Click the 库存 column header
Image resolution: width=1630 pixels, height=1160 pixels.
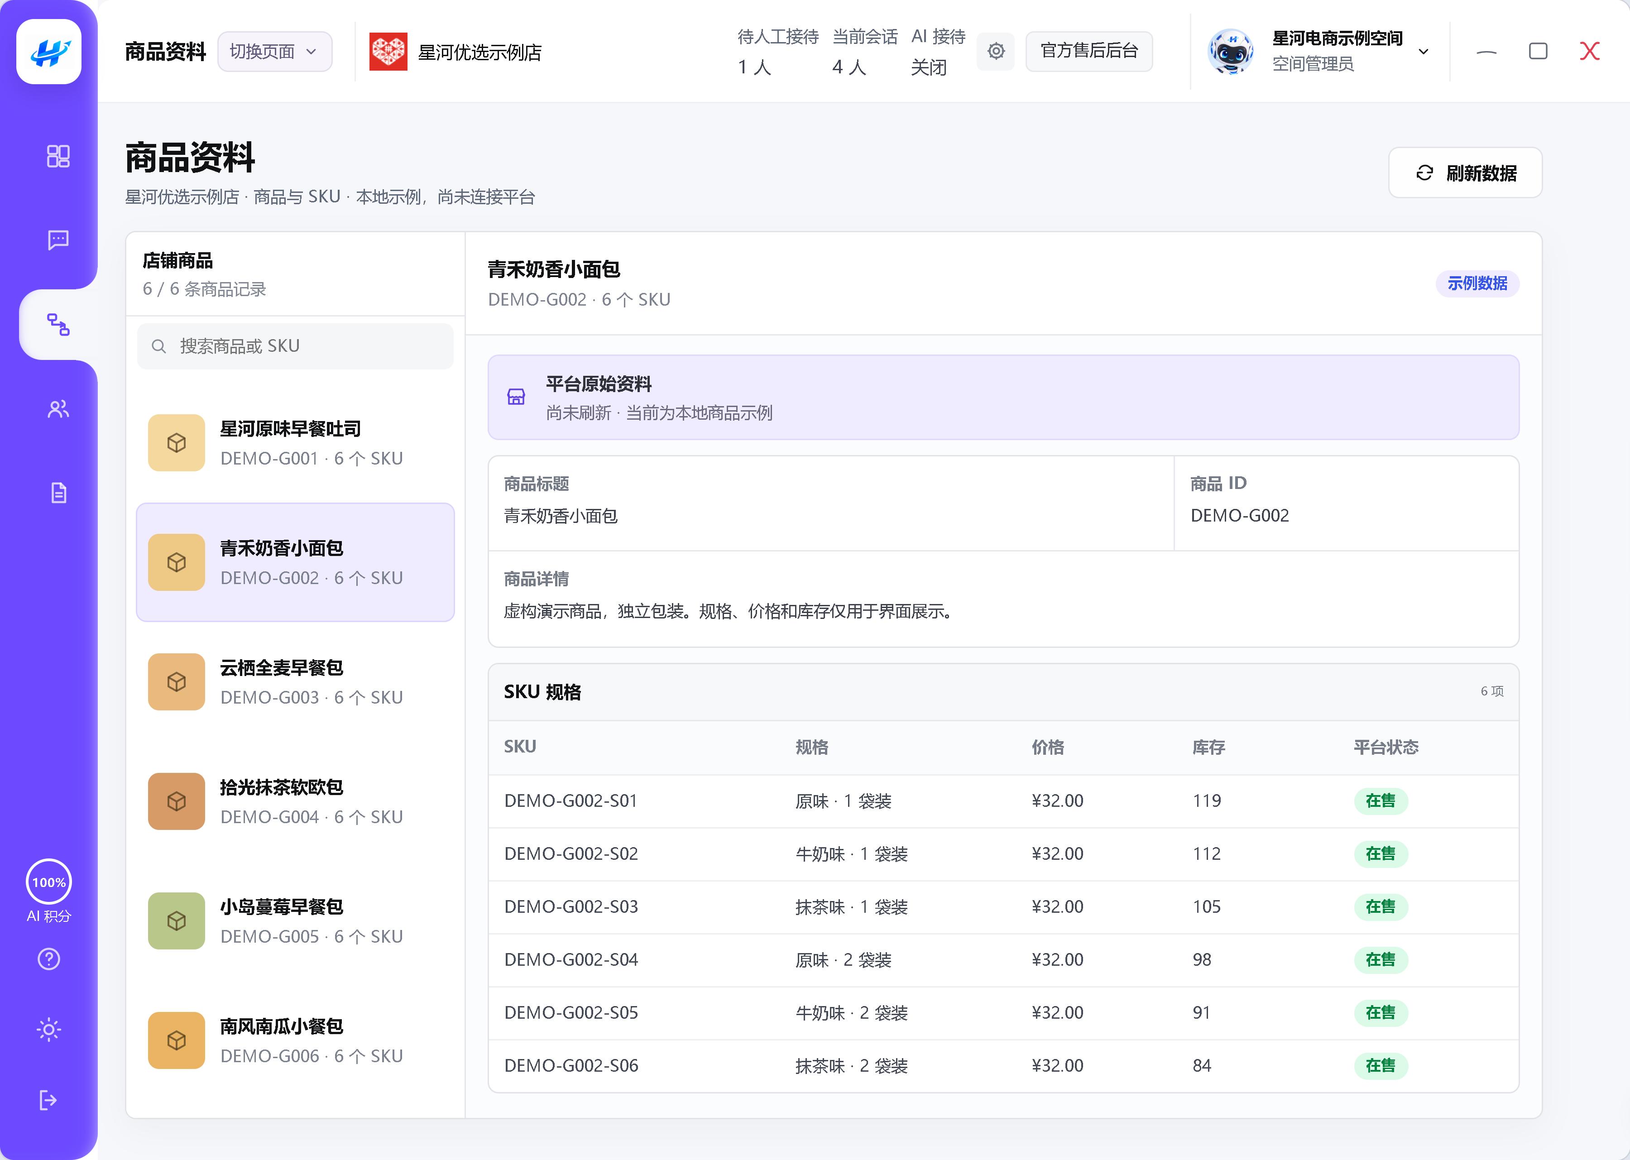click(x=1208, y=747)
